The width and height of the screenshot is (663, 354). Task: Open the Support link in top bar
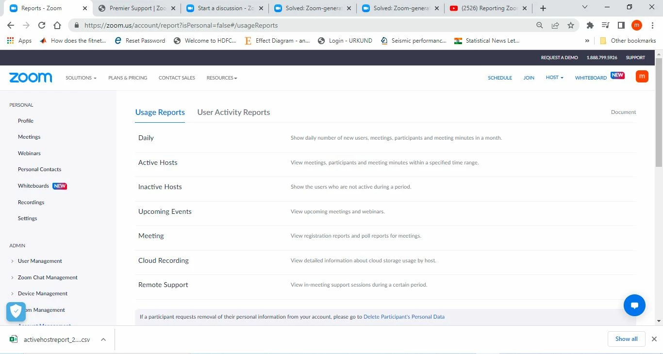(x=635, y=58)
